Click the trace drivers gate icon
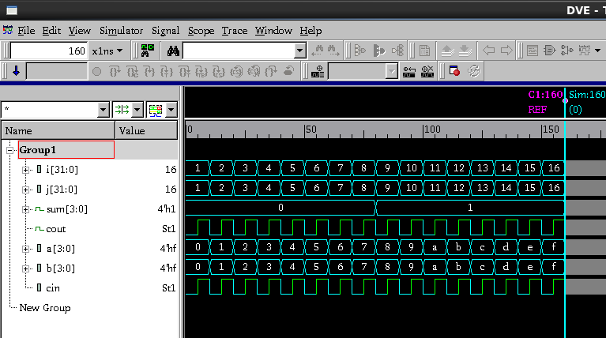 click(x=359, y=51)
